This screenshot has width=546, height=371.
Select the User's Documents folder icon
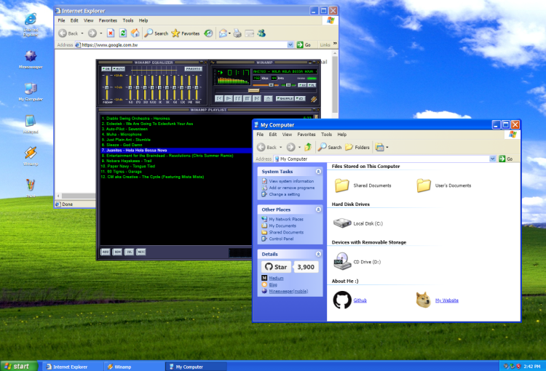pos(424,185)
